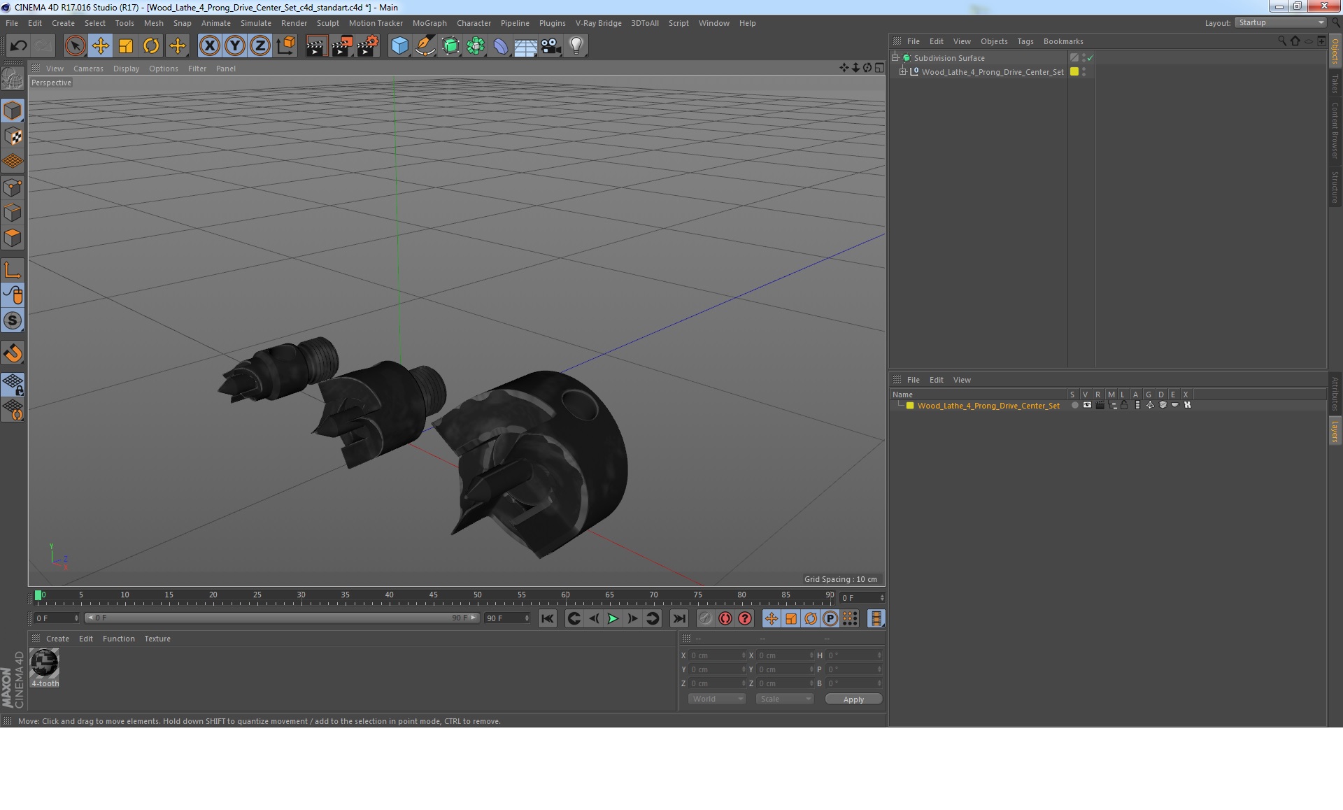Image resolution: width=1343 pixels, height=810 pixels.
Task: Switch to Model mode
Action: (x=13, y=111)
